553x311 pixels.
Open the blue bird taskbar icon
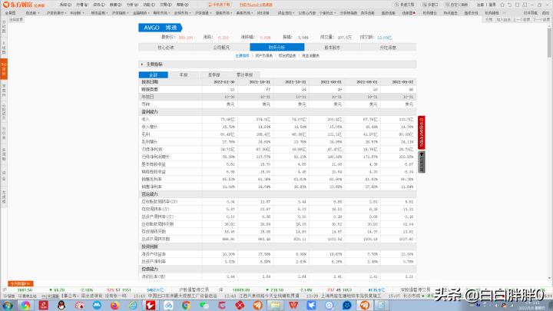311,305
